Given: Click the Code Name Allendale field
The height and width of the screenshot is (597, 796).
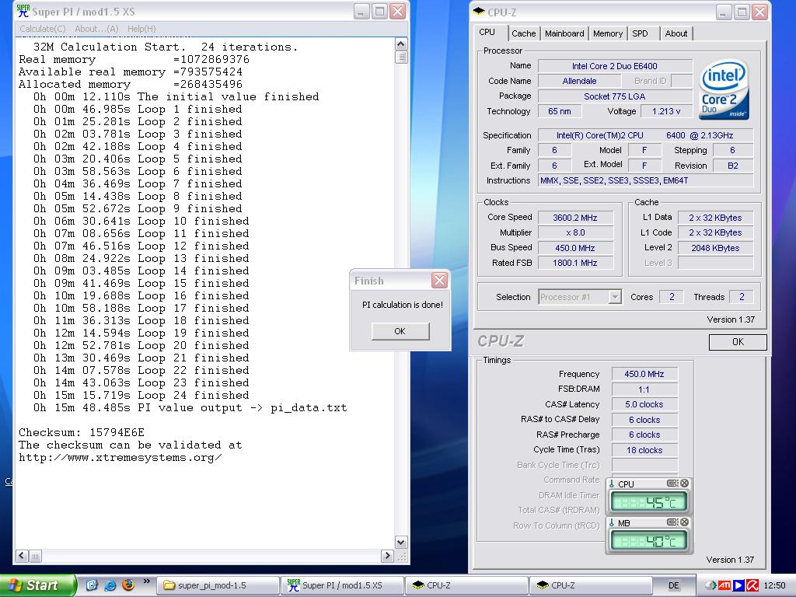Looking at the screenshot, I should (x=579, y=81).
